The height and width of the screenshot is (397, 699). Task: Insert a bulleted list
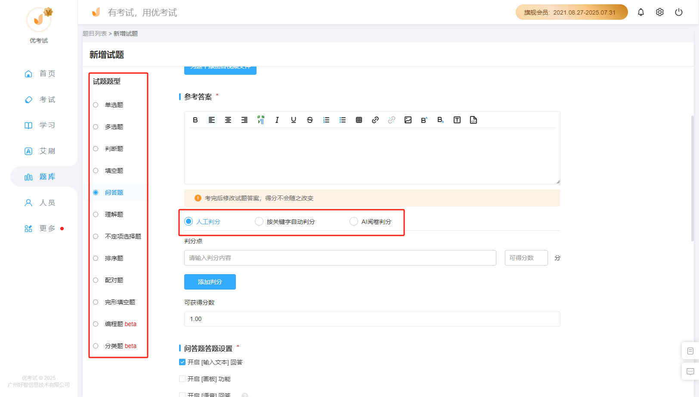coord(343,120)
